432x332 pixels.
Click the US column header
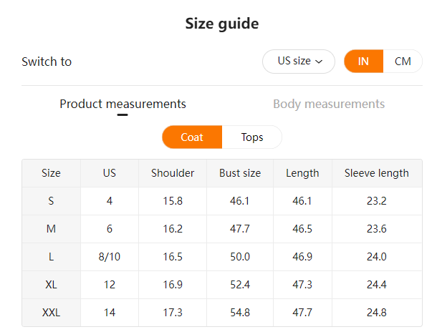tap(110, 173)
